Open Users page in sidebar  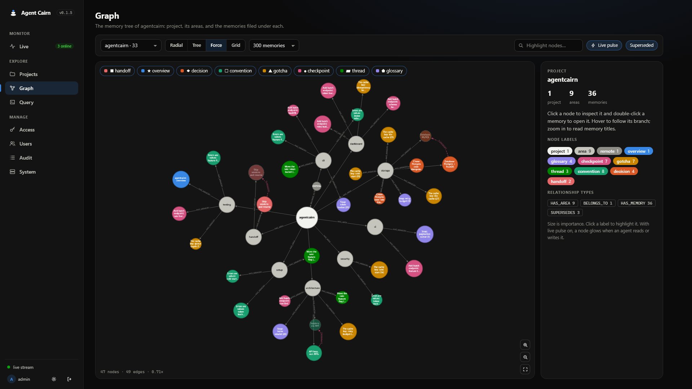41,144
